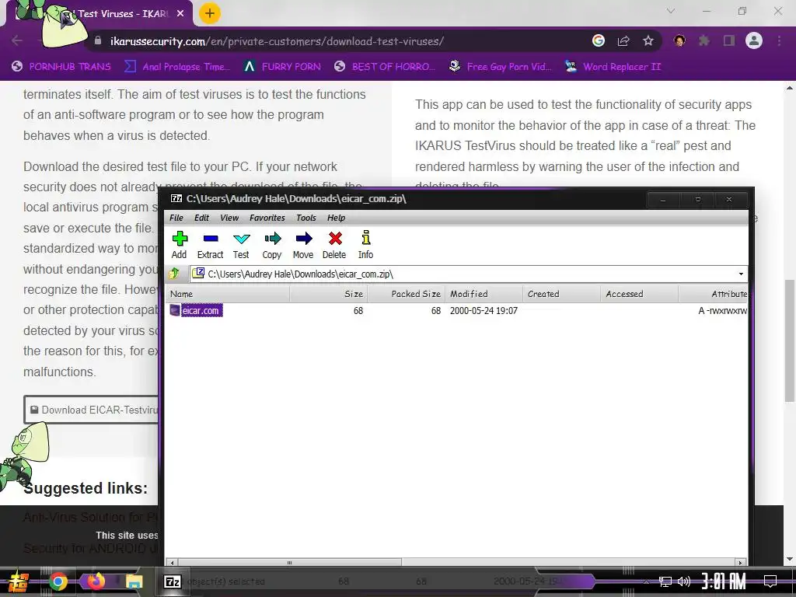Click the Chrome tab search chevron
796x597 pixels.
coord(671,11)
